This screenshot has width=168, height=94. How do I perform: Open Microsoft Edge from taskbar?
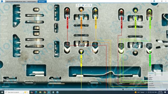pyautogui.click(x=36, y=92)
